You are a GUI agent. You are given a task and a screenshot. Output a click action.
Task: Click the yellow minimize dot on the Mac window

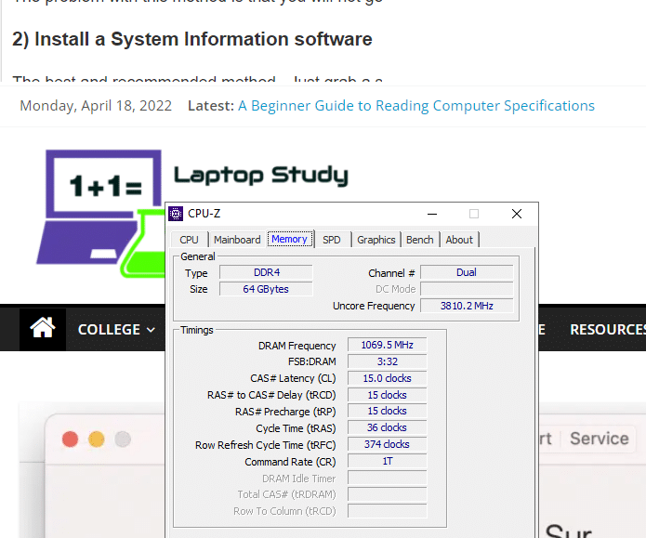point(97,440)
